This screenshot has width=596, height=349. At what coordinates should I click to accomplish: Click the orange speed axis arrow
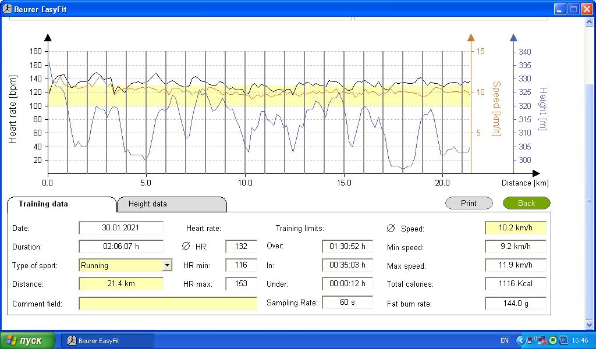point(471,37)
